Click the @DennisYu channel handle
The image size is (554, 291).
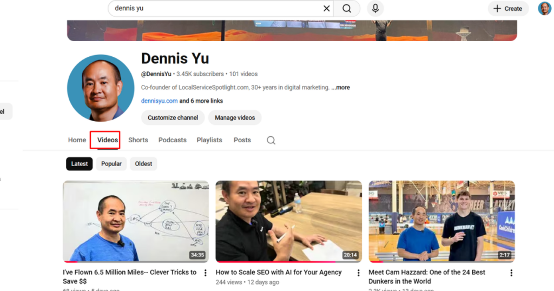coord(156,74)
